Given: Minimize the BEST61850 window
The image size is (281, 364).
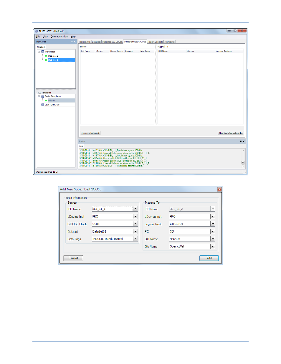Looking at the screenshot, I should tap(229, 31).
